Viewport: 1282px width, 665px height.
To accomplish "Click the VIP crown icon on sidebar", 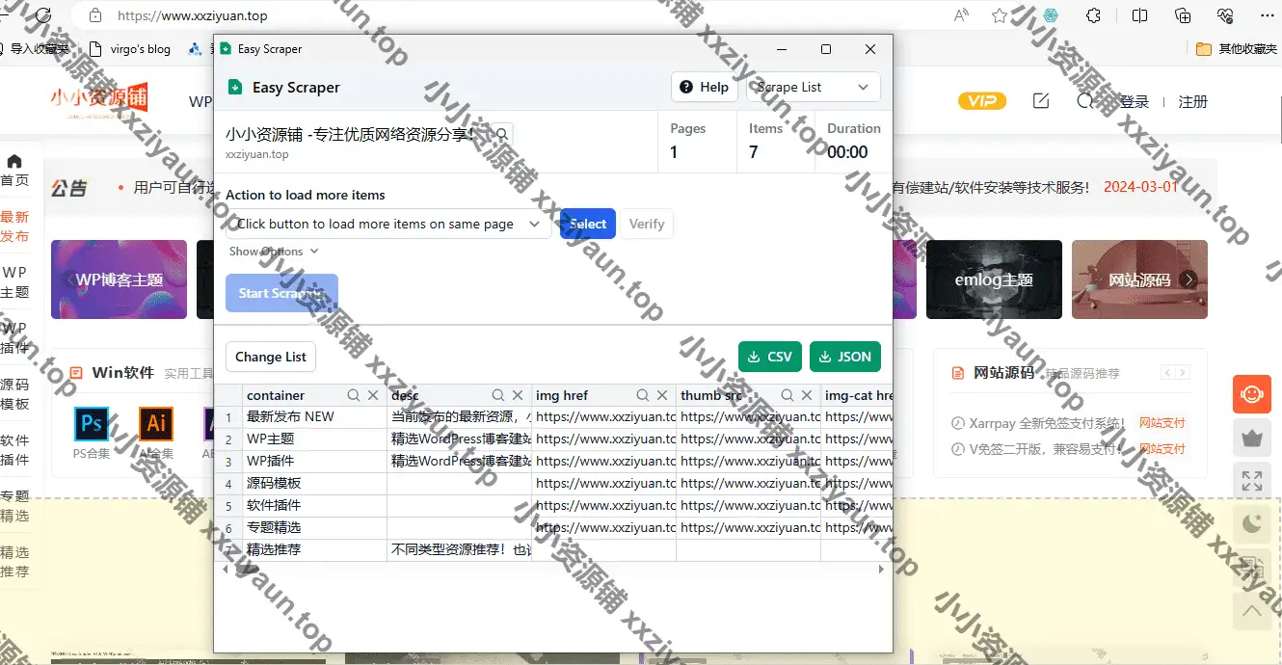I will click(x=1252, y=439).
